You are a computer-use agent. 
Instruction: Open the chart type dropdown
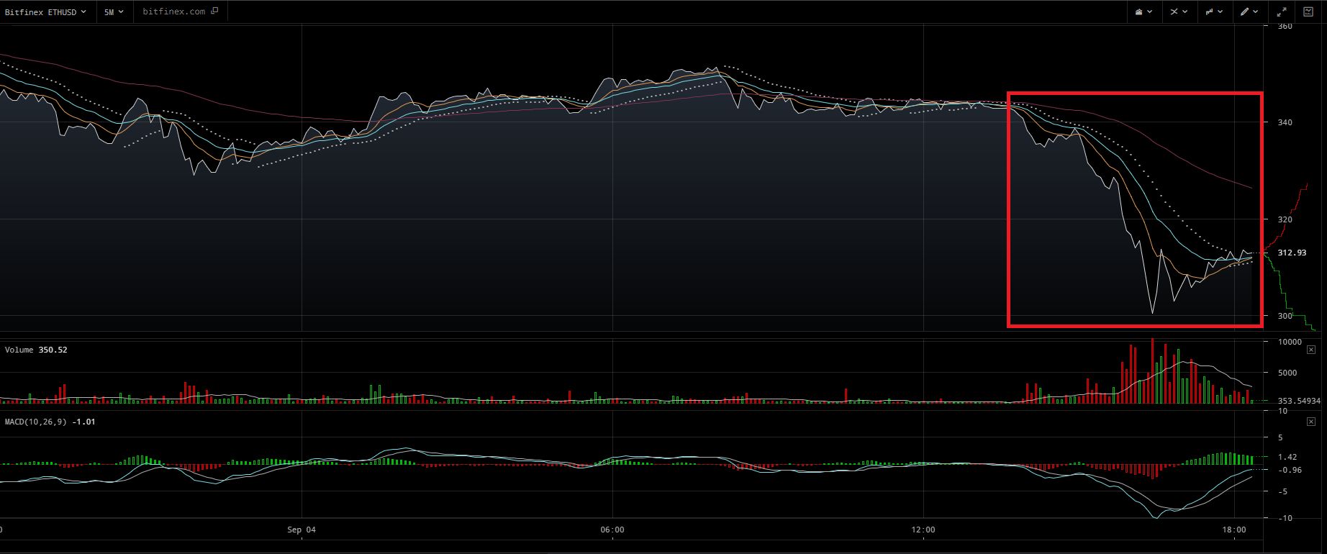pyautogui.click(x=1144, y=12)
